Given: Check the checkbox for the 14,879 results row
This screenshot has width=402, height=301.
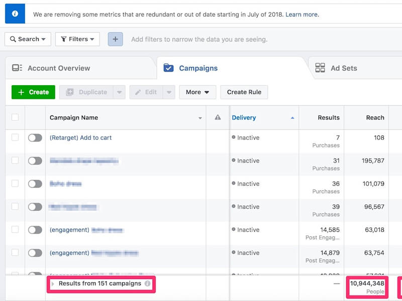Looking at the screenshot, I should tap(15, 253).
